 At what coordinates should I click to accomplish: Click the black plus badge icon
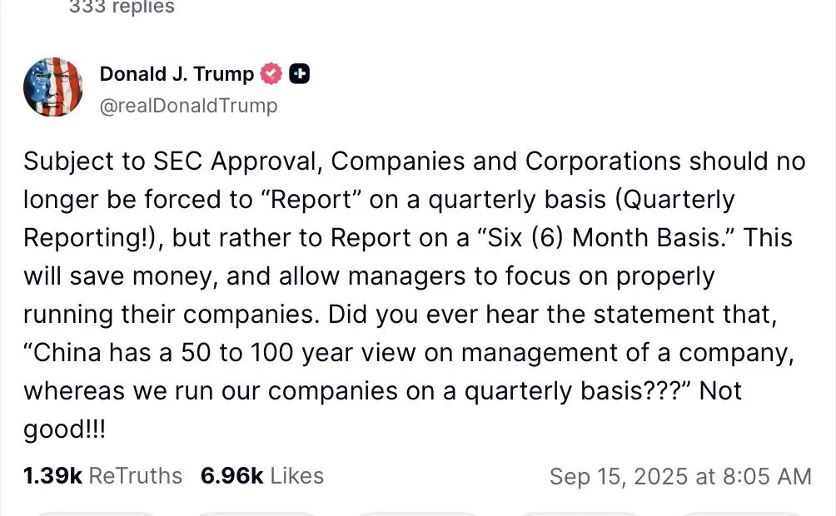tap(299, 73)
